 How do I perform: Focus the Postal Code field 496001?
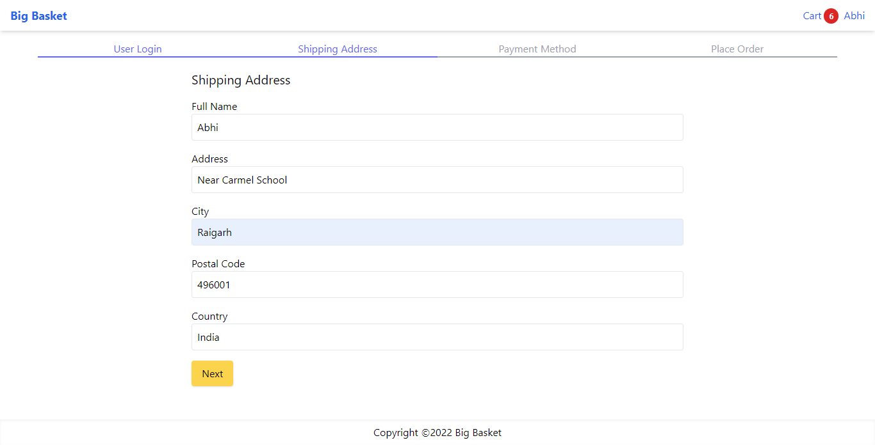437,285
